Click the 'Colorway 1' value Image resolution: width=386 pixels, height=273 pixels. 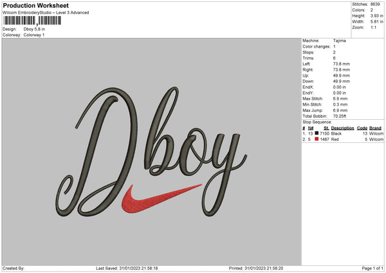(x=34, y=35)
